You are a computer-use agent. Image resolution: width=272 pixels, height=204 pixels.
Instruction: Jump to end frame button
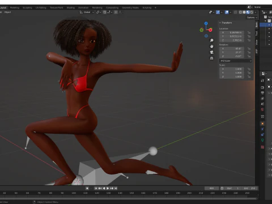(x=116, y=188)
